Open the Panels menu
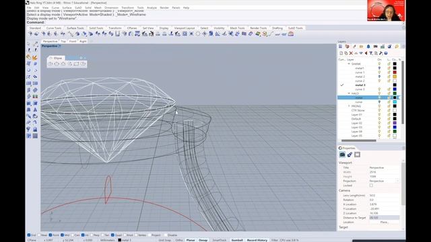 (176, 7)
